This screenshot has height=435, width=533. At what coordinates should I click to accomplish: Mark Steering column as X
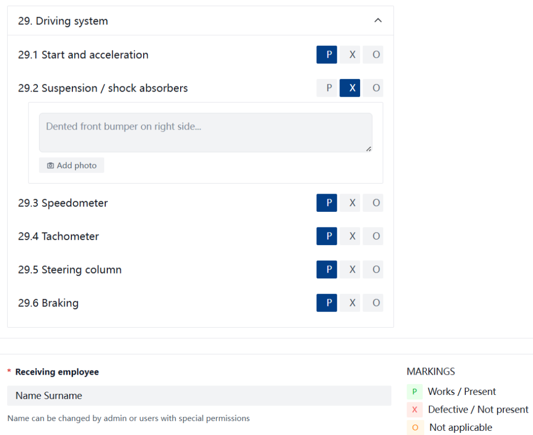point(350,269)
